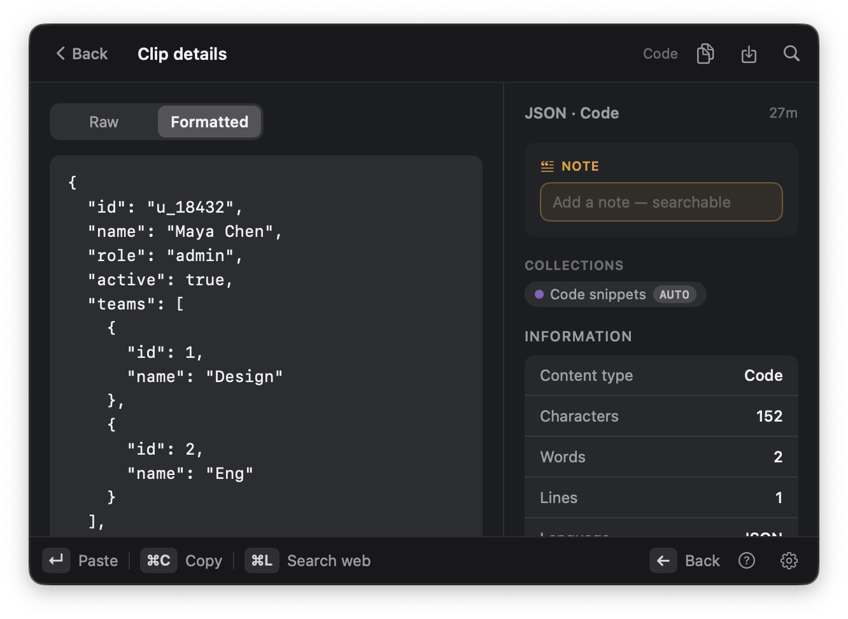Click Paste in the bottom bar
This screenshot has width=848, height=619.
pos(98,561)
